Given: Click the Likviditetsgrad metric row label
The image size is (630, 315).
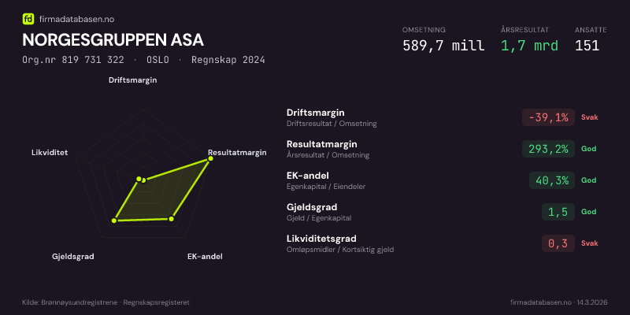Looking at the screenshot, I should click(321, 239).
